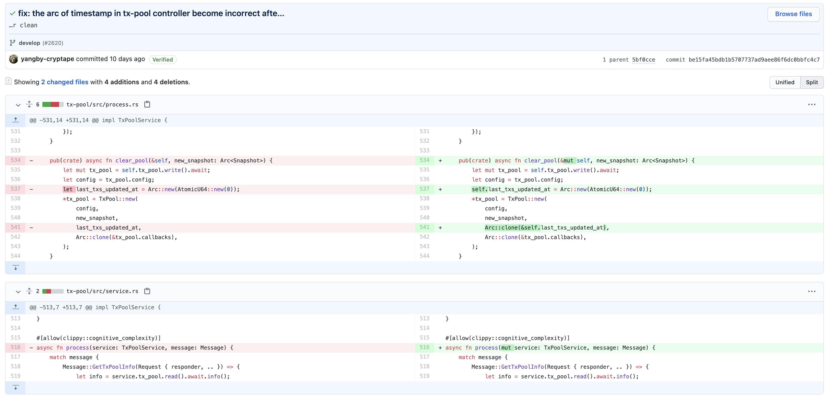Expand down arrows below service.rs diff
Image resolution: width=829 pixels, height=399 pixels.
point(15,387)
